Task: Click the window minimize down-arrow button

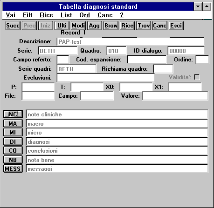Action: coord(198,7)
